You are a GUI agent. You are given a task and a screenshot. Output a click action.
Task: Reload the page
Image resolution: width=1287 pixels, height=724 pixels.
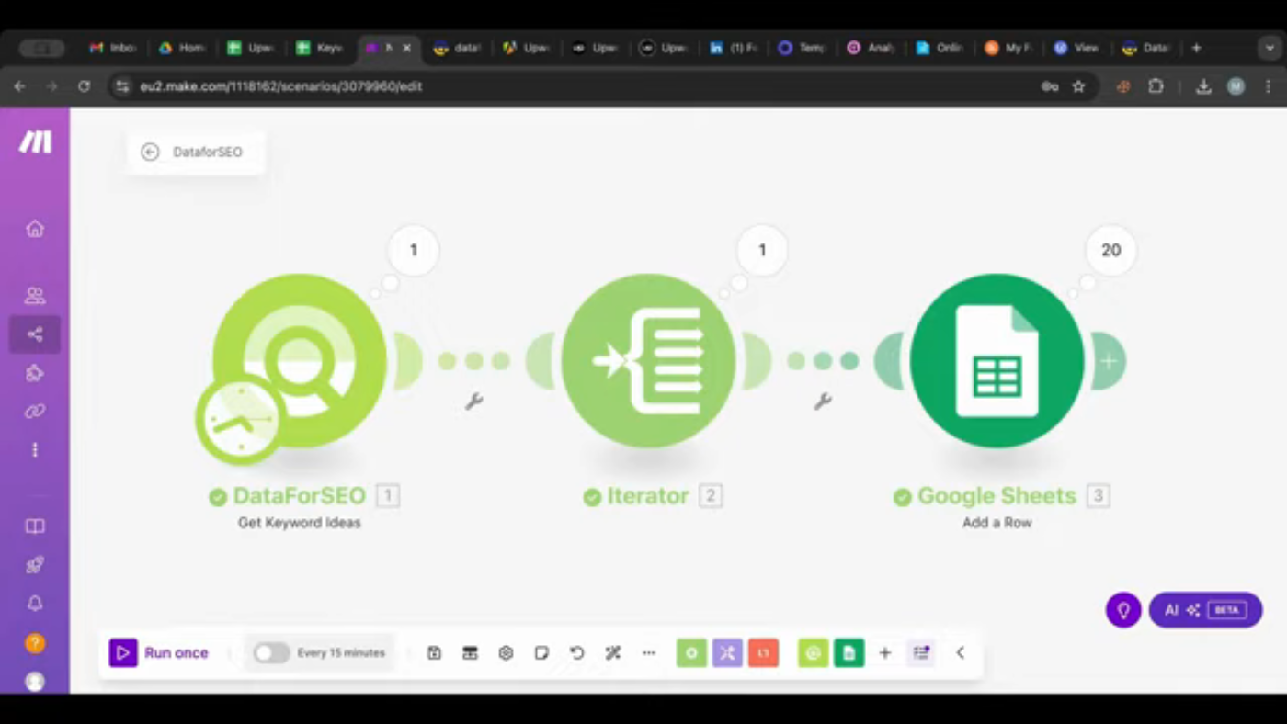click(x=84, y=86)
